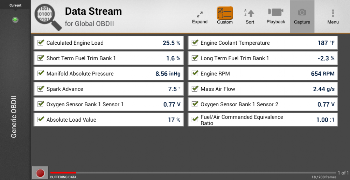Select Oxygen Sensor Bank 1 Sensor 2 row

263,104
